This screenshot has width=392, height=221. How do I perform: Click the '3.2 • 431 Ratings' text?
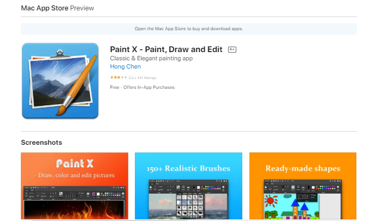pos(142,78)
